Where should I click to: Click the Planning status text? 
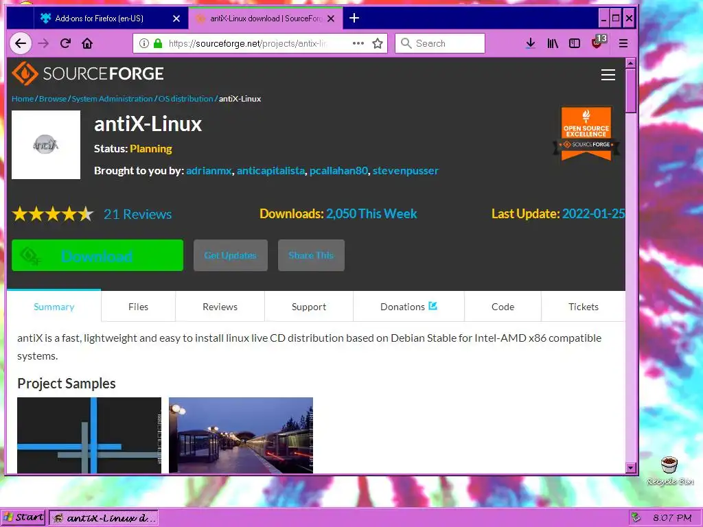click(150, 149)
